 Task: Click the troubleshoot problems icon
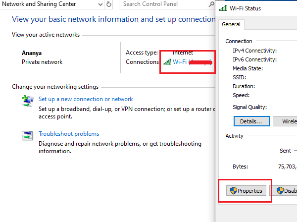tap(27, 135)
